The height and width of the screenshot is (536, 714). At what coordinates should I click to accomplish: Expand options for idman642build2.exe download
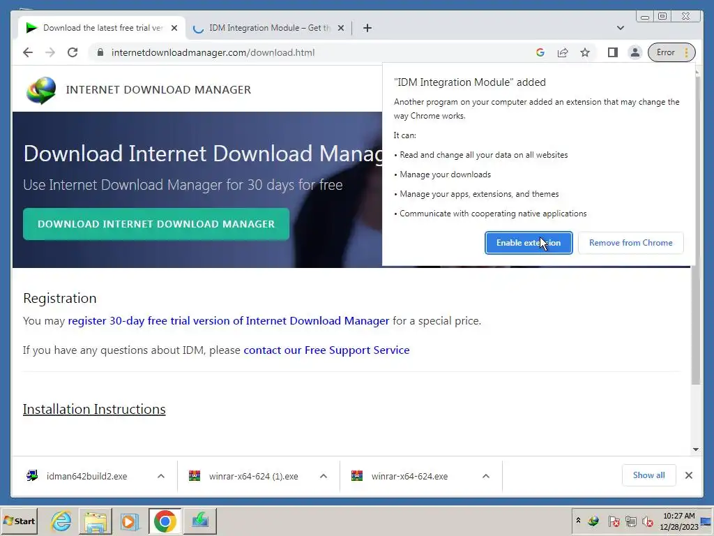161,476
